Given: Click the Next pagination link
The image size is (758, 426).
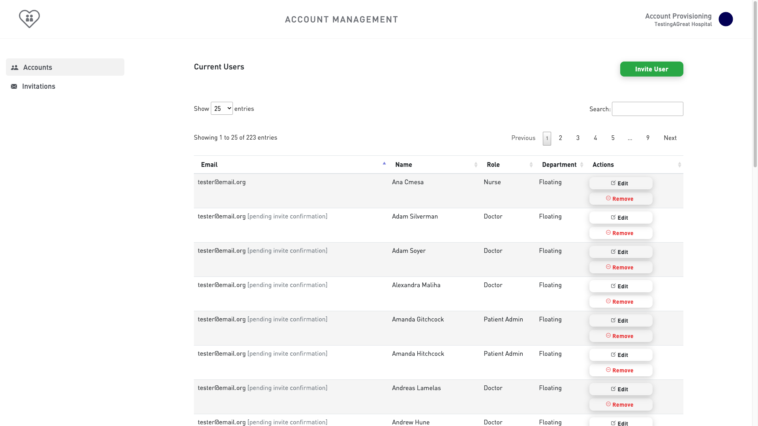Looking at the screenshot, I should (x=670, y=138).
